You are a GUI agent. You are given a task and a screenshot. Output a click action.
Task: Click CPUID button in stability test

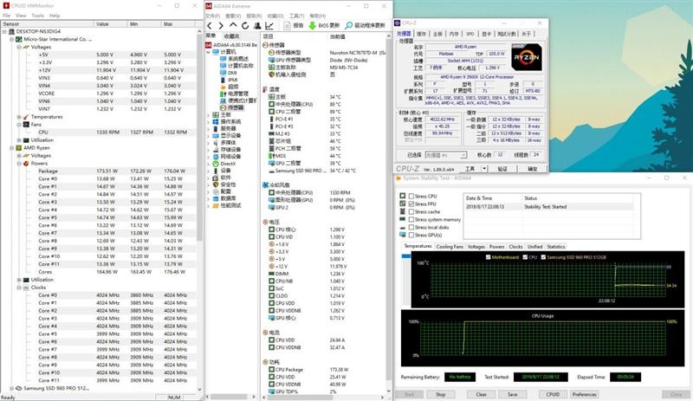(x=553, y=394)
